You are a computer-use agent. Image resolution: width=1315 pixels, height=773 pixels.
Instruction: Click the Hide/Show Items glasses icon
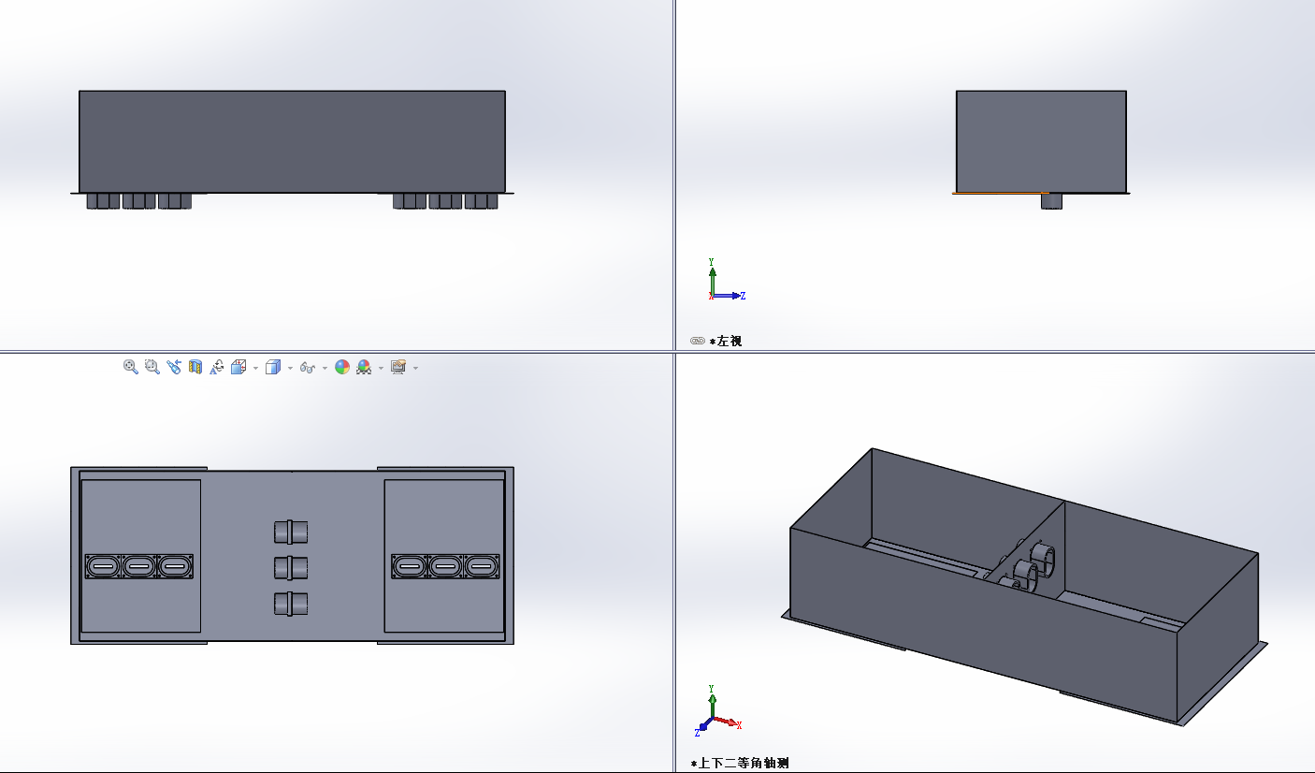click(308, 367)
